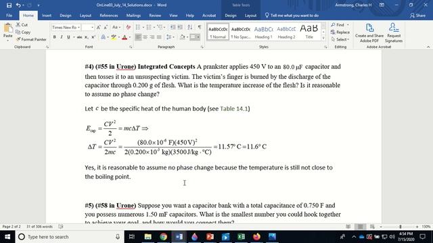The height and width of the screenshot is (243, 433).
Task: Expand the Styles gallery
Action: pos(323,38)
